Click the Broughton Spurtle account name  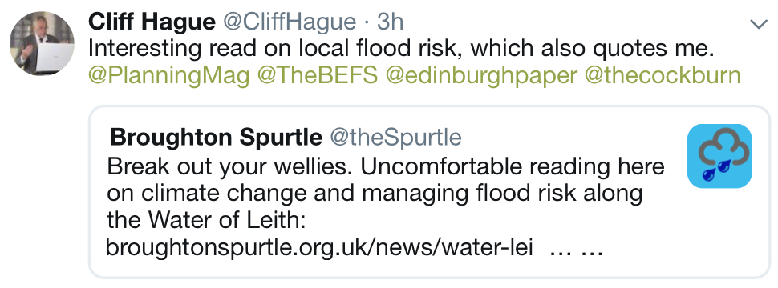click(215, 137)
